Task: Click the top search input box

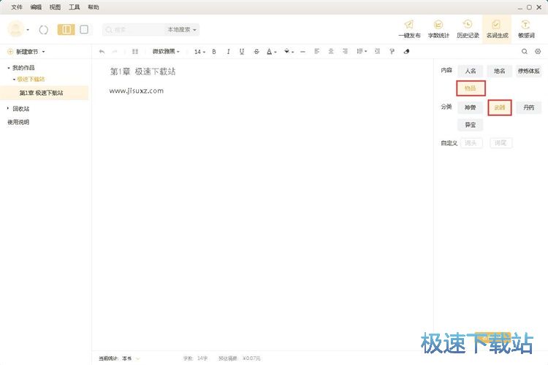Action: point(134,30)
